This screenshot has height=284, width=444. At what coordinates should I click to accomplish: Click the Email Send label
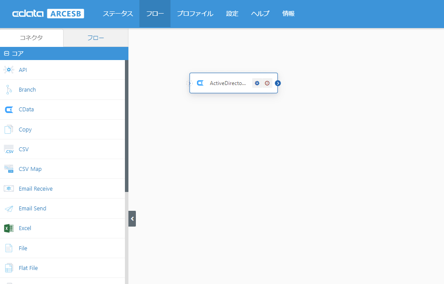[32, 209]
